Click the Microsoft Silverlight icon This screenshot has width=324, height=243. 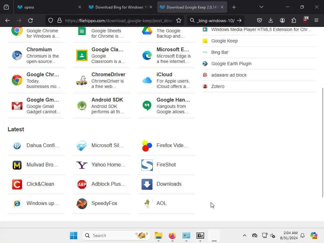click(x=82, y=146)
